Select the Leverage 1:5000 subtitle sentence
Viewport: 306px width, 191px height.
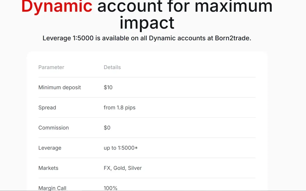click(147, 38)
